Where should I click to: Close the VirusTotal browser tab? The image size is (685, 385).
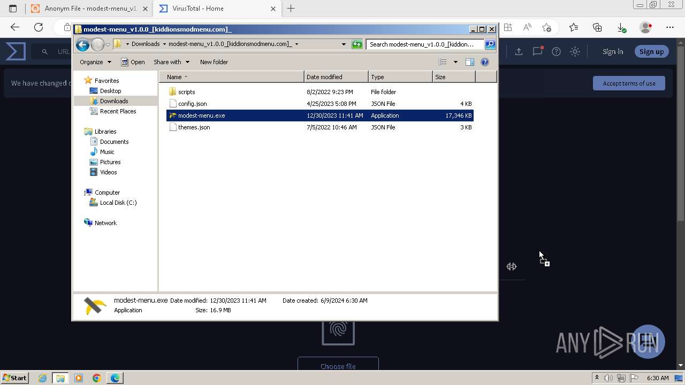tap(273, 9)
